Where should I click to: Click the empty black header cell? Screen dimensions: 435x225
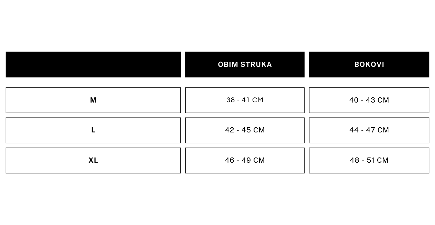click(x=93, y=65)
